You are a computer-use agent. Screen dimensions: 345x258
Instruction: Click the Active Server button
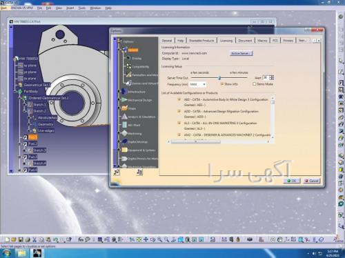241,53
